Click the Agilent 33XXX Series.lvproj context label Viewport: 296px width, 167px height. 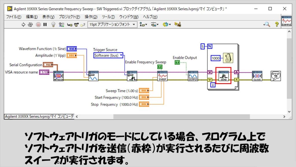point(39,117)
